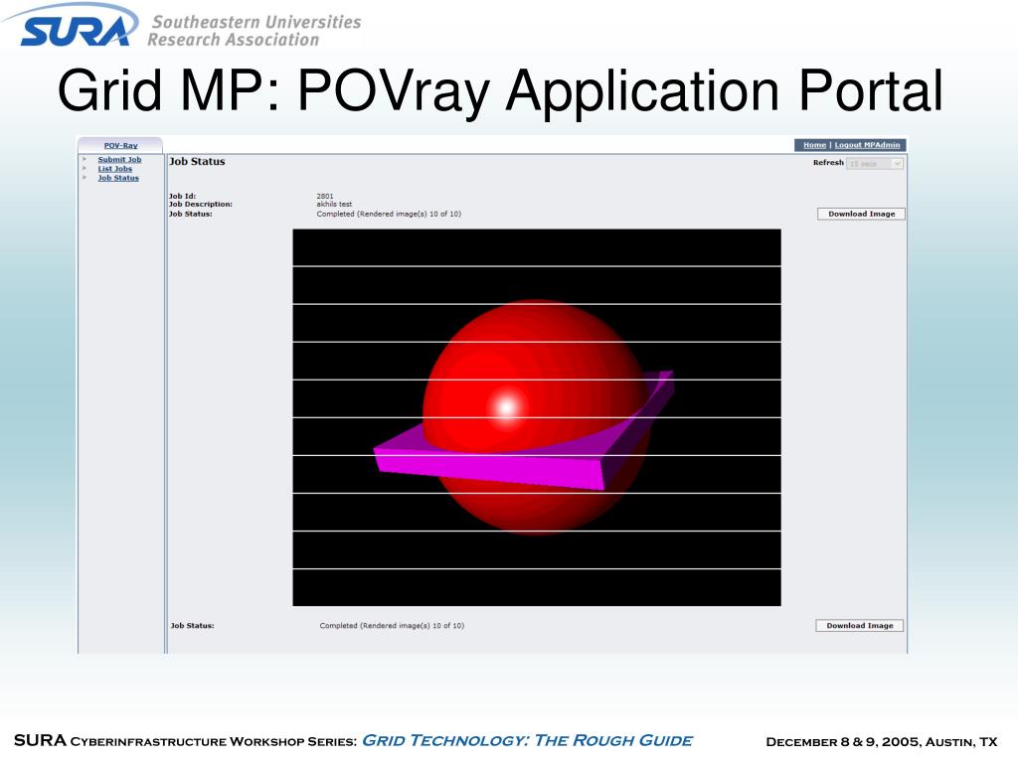Click the 'Job Id:' label
The image size is (1018, 763).
click(183, 196)
